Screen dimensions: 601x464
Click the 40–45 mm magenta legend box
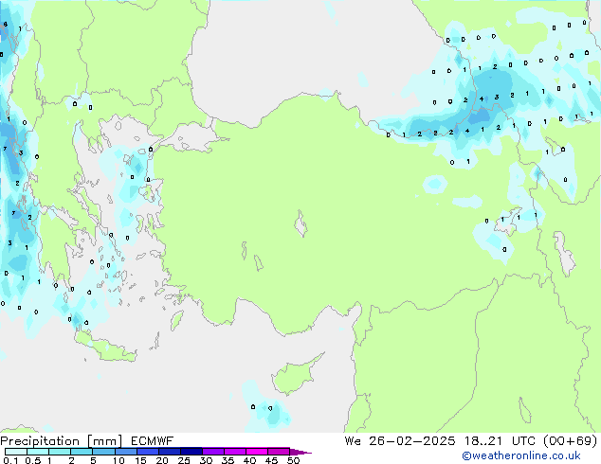[257, 452]
